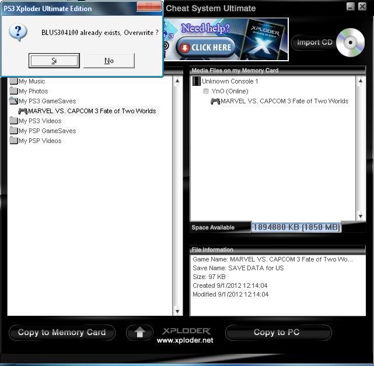Viewport: 374px width, 366px height.
Task: Click the My Music folder icon
Action: 14,81
